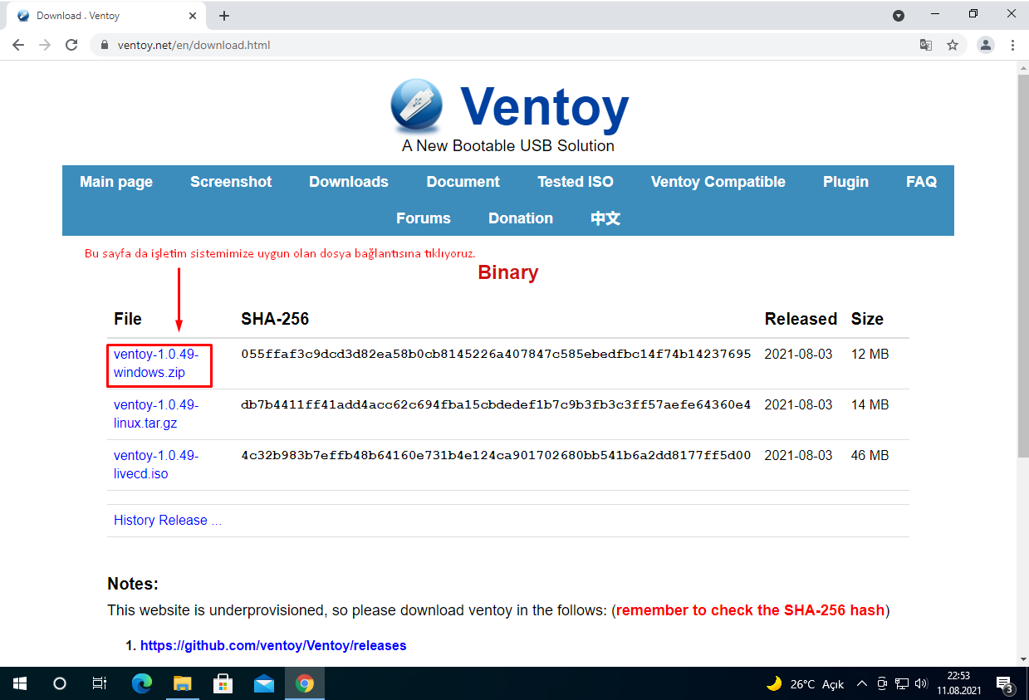Click the SHA-256 column header
Viewport: 1029px width, 700px height.
(275, 319)
